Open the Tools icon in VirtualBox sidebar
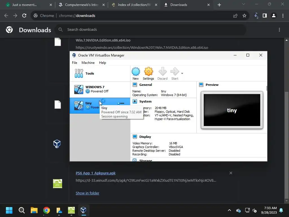 (79, 73)
